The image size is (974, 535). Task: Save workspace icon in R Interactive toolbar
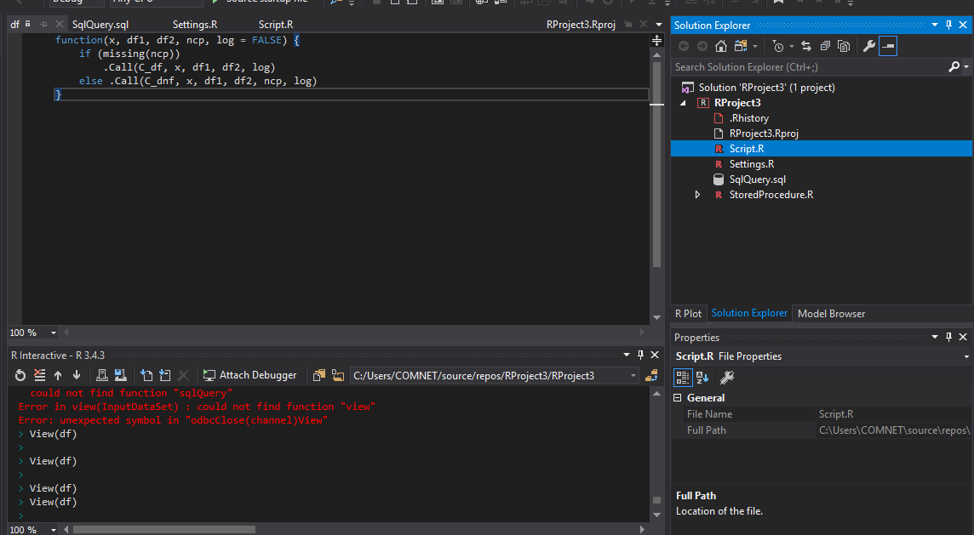click(121, 375)
